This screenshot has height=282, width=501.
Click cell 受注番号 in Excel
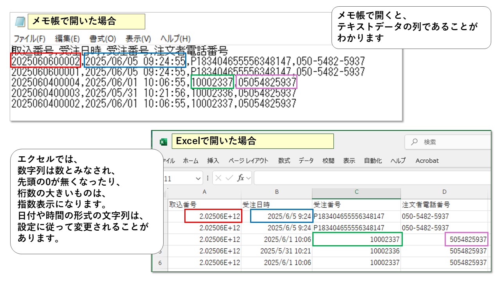point(356,205)
